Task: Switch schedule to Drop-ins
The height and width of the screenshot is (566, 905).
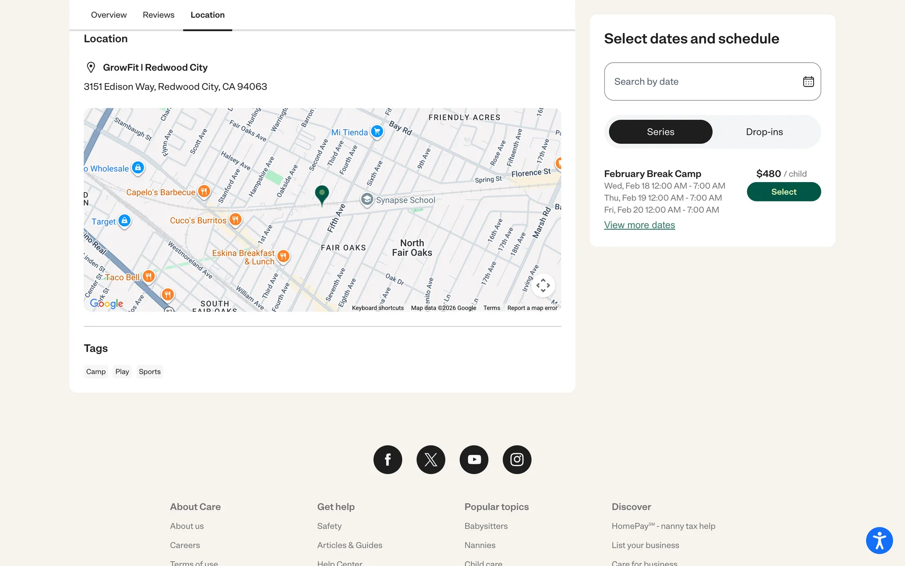Action: coord(764,132)
